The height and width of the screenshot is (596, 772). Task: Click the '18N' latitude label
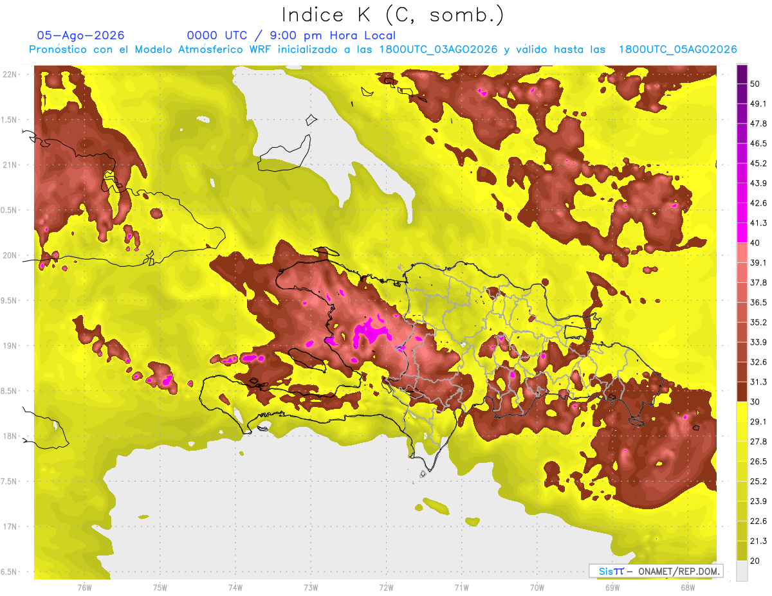tap(10, 437)
